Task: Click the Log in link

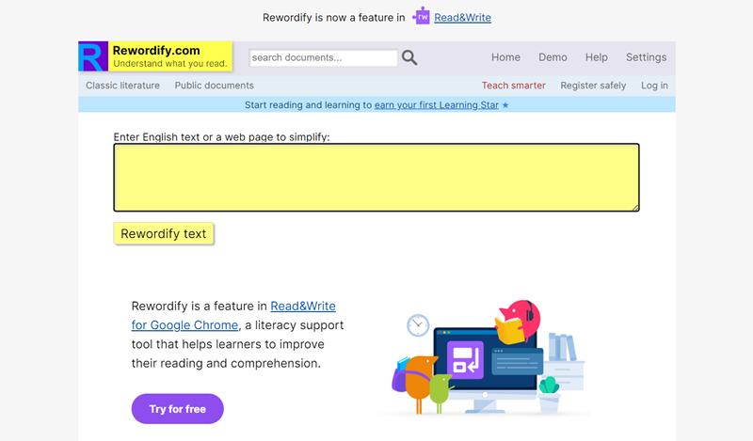Action: click(654, 86)
